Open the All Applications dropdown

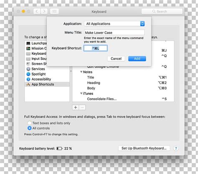click(x=114, y=23)
